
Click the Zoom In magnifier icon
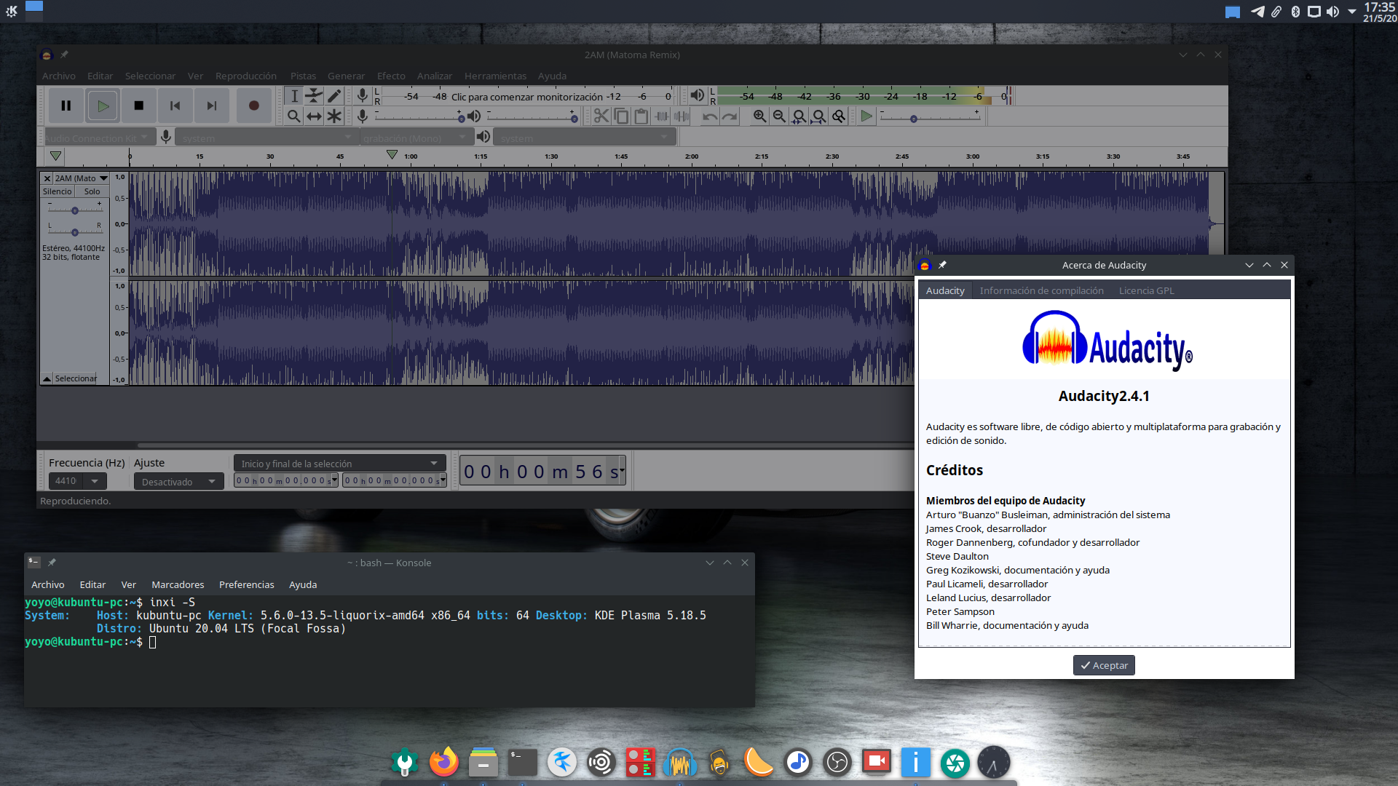(759, 116)
